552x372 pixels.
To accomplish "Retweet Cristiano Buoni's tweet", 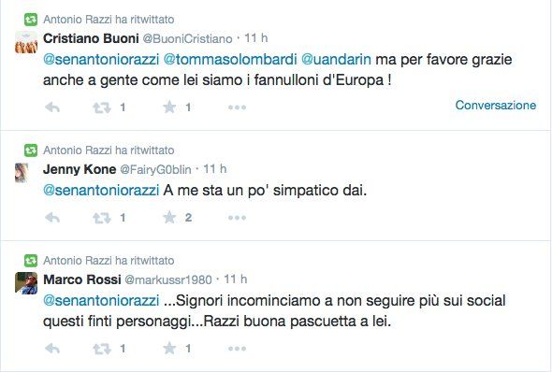I will [102, 107].
